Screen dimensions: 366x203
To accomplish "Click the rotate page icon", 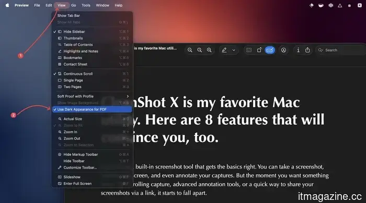I will pyautogui.click(x=259, y=50).
